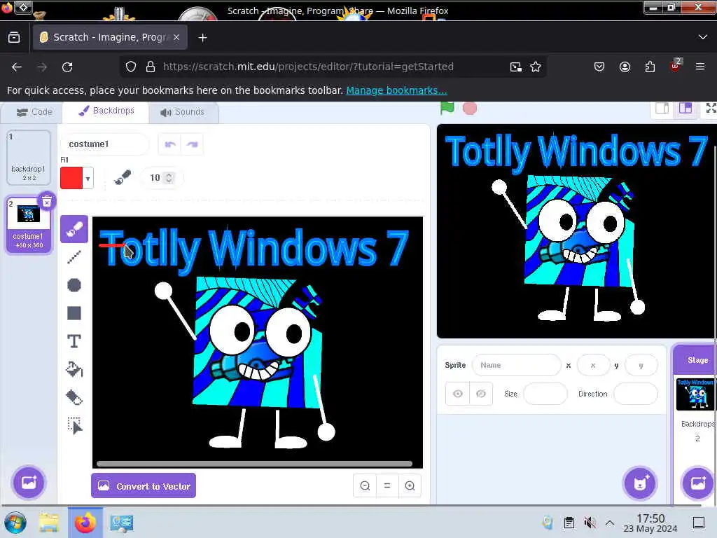Click the redo arrow button

pos(192,144)
